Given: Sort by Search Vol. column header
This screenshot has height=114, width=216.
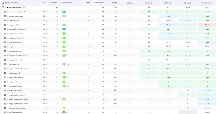Looking at the screenshot, I should [54, 3].
